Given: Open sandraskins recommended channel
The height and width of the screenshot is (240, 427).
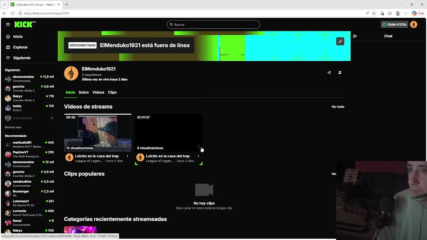Looking at the screenshot, I should tap(29, 183).
